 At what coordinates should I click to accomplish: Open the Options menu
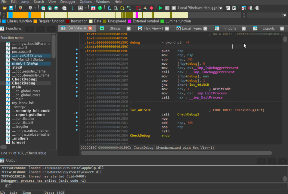[x=85, y=2]
